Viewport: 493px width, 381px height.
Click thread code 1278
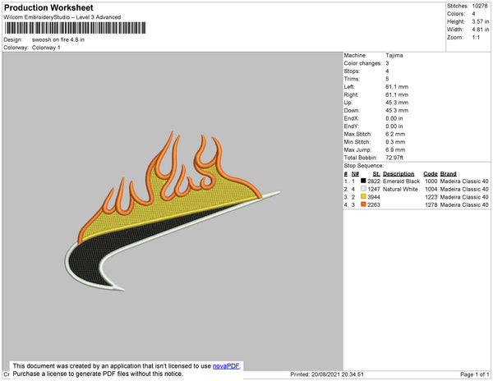tap(431, 204)
